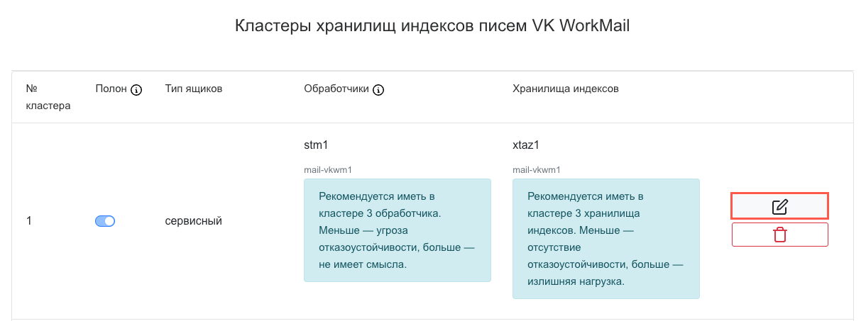Click the recommendation box about 3 хранилища индексов
Viewport: 866px width, 321px height.
605,238
